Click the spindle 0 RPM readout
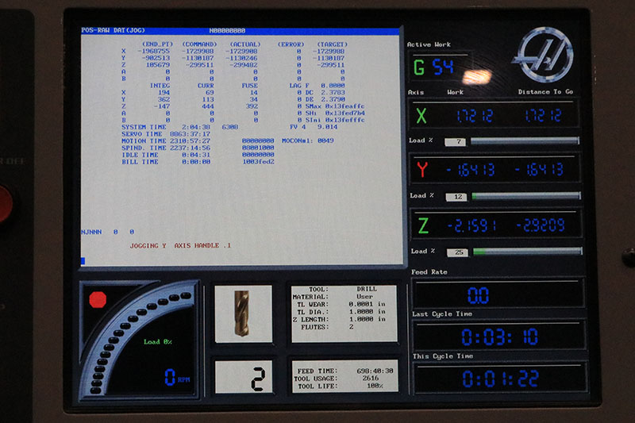Viewport: 635px width, 423px height. pyautogui.click(x=177, y=377)
